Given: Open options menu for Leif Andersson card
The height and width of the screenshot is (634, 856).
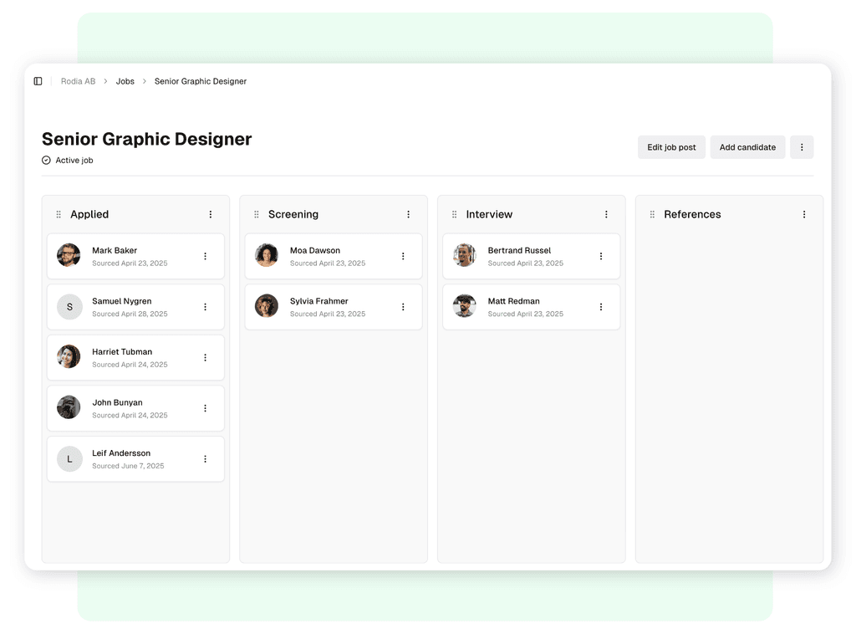Looking at the screenshot, I should click(205, 458).
